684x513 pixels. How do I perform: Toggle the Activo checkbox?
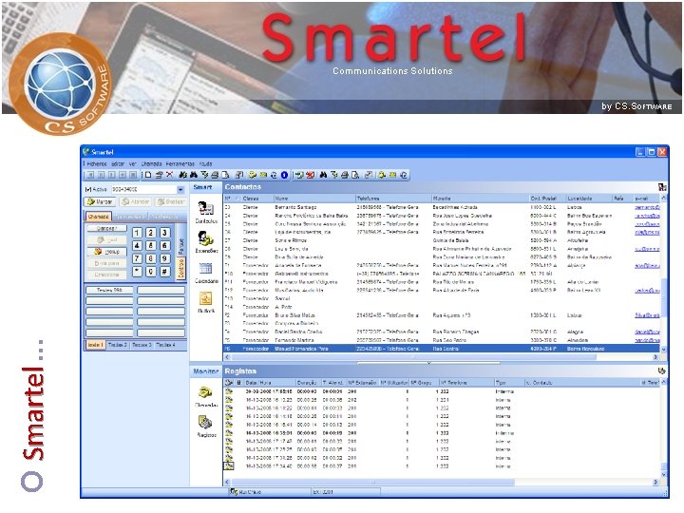pos(88,189)
